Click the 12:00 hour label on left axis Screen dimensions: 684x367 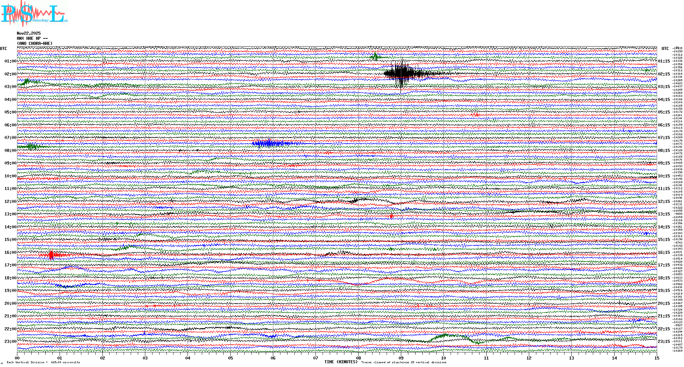point(10,202)
